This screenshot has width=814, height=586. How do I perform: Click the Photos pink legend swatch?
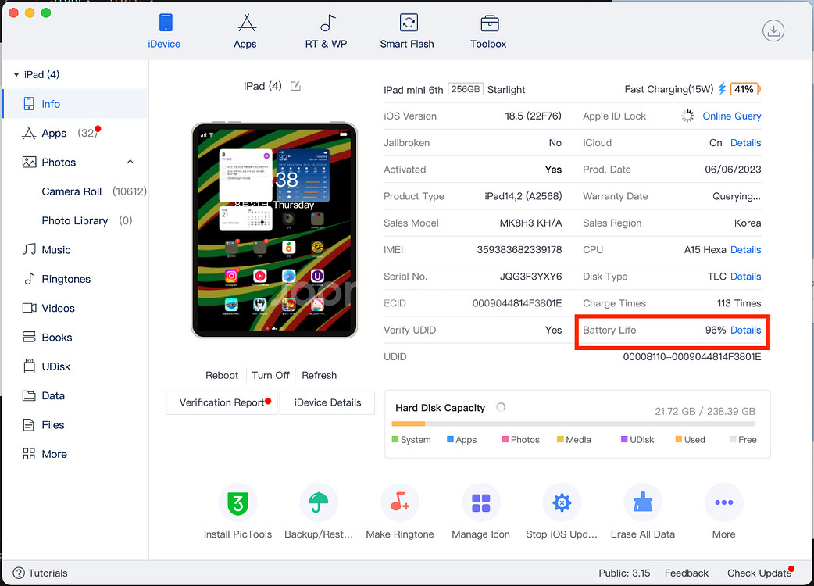[505, 440]
